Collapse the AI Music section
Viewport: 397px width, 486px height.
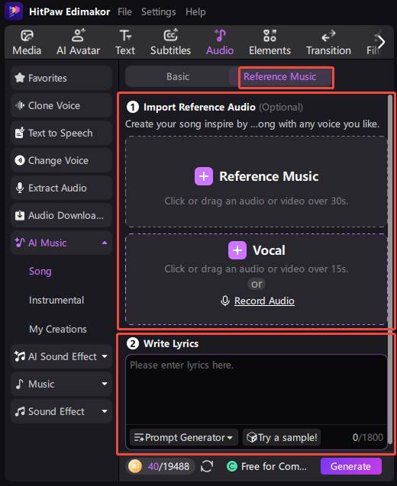point(105,243)
